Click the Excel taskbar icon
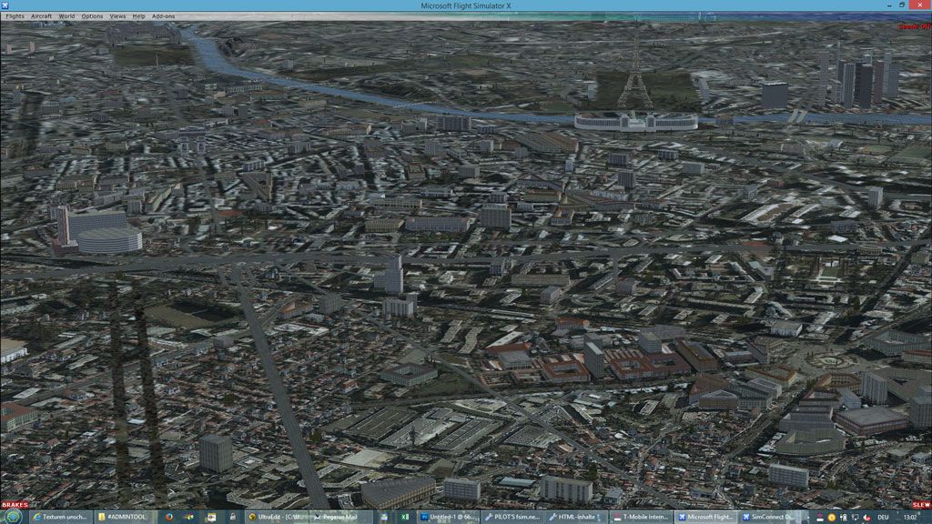Image resolution: width=932 pixels, height=524 pixels. coord(404,517)
